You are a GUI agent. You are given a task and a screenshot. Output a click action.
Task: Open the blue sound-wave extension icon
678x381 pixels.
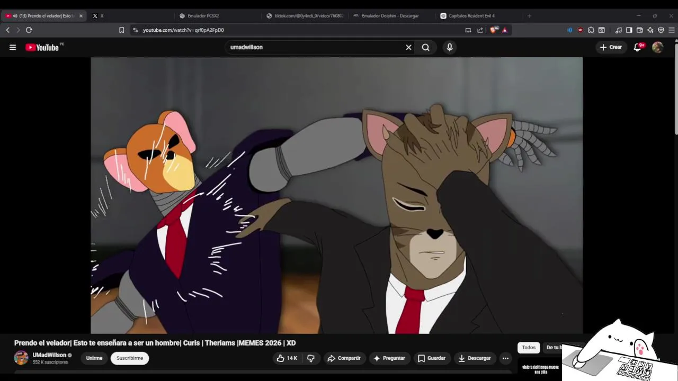click(x=569, y=30)
